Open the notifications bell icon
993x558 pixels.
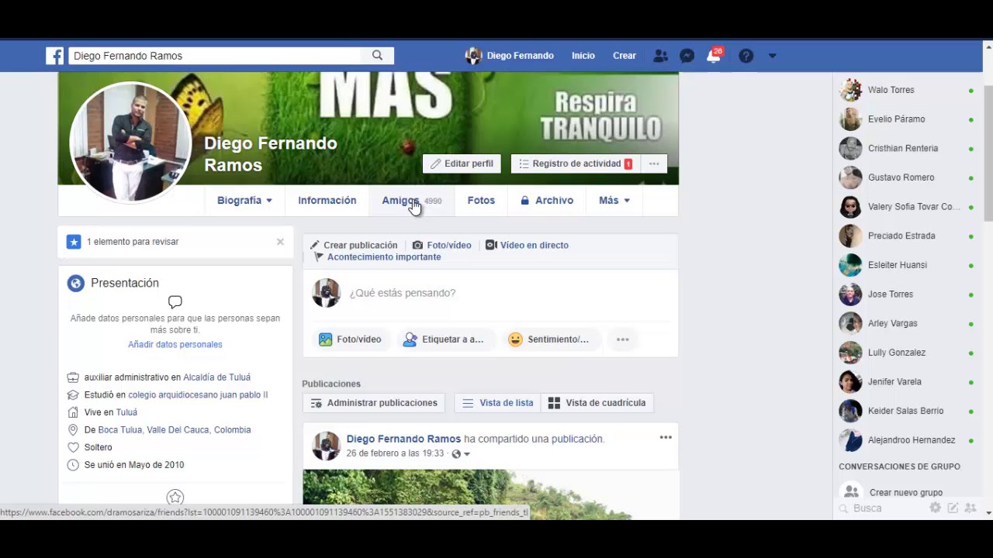point(713,56)
